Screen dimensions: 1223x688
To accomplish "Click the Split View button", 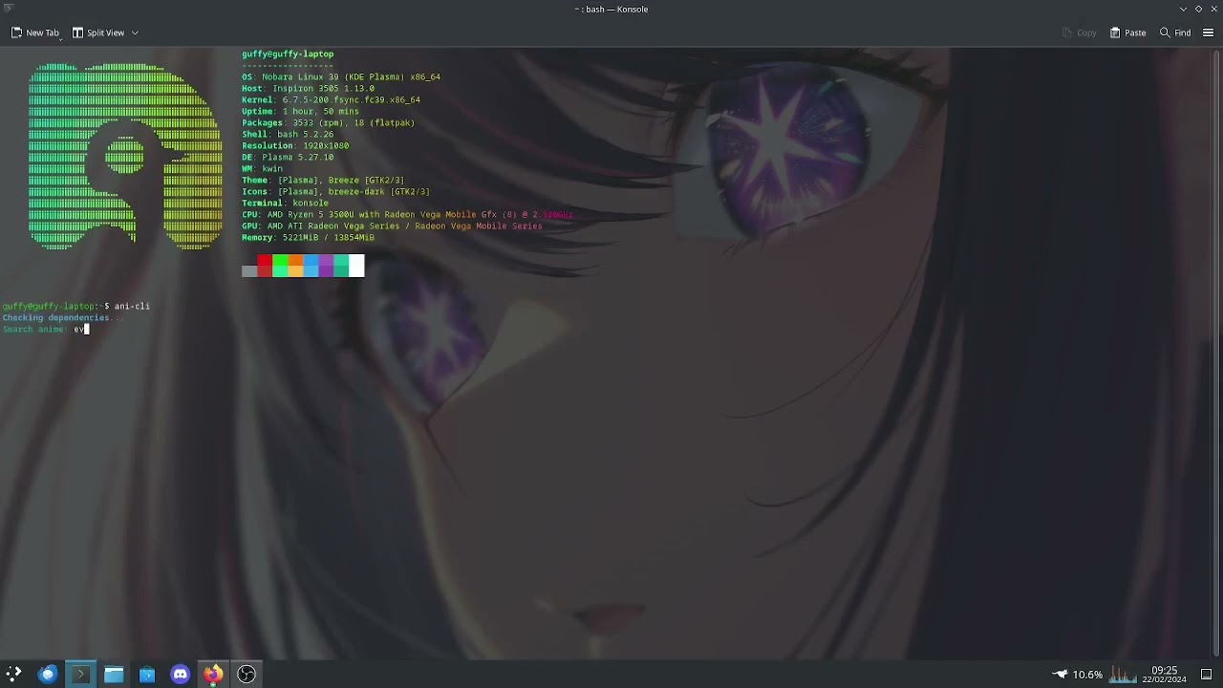I will [x=98, y=32].
